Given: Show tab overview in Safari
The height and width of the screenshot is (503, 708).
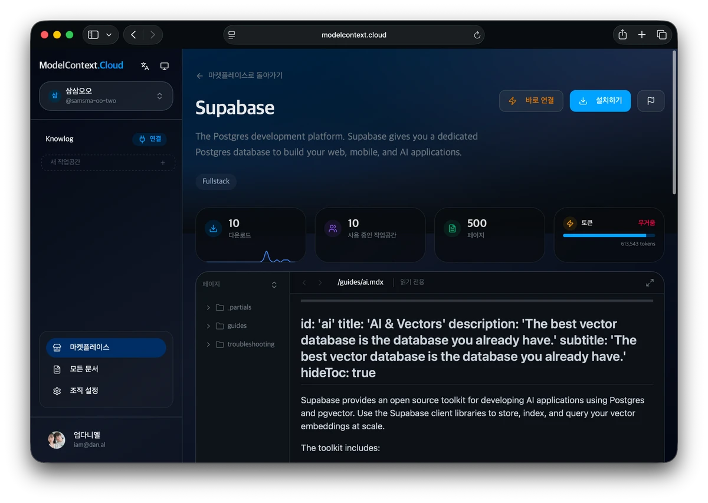Looking at the screenshot, I should click(661, 35).
